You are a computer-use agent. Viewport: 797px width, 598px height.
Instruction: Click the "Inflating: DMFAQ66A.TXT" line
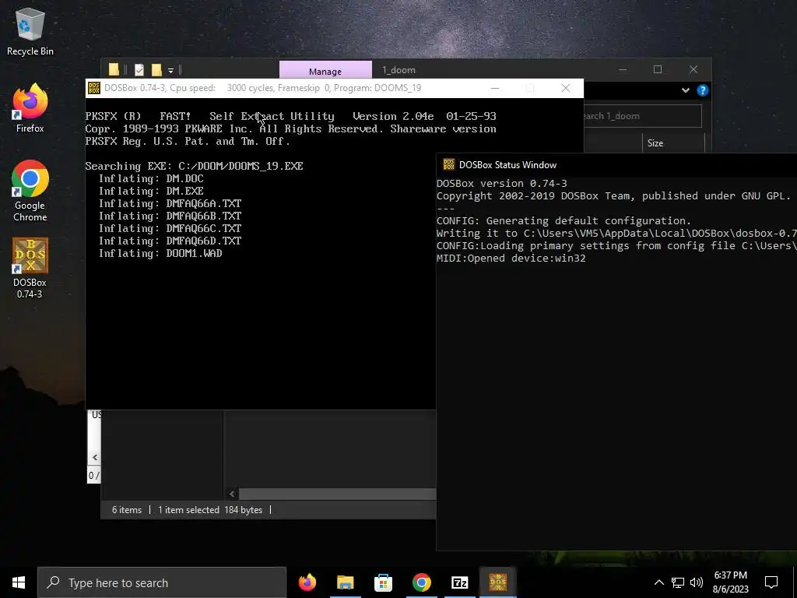[170, 203]
